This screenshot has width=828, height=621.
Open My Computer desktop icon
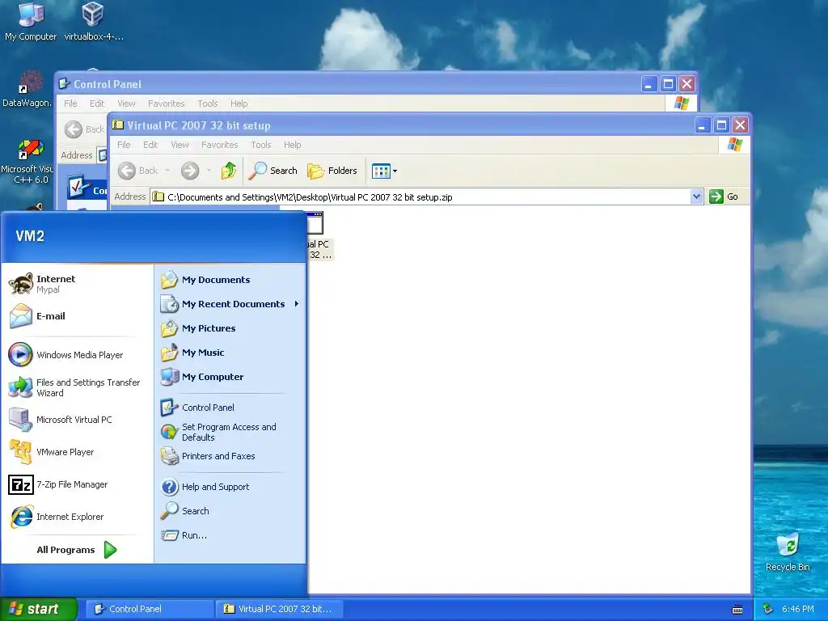point(31,22)
